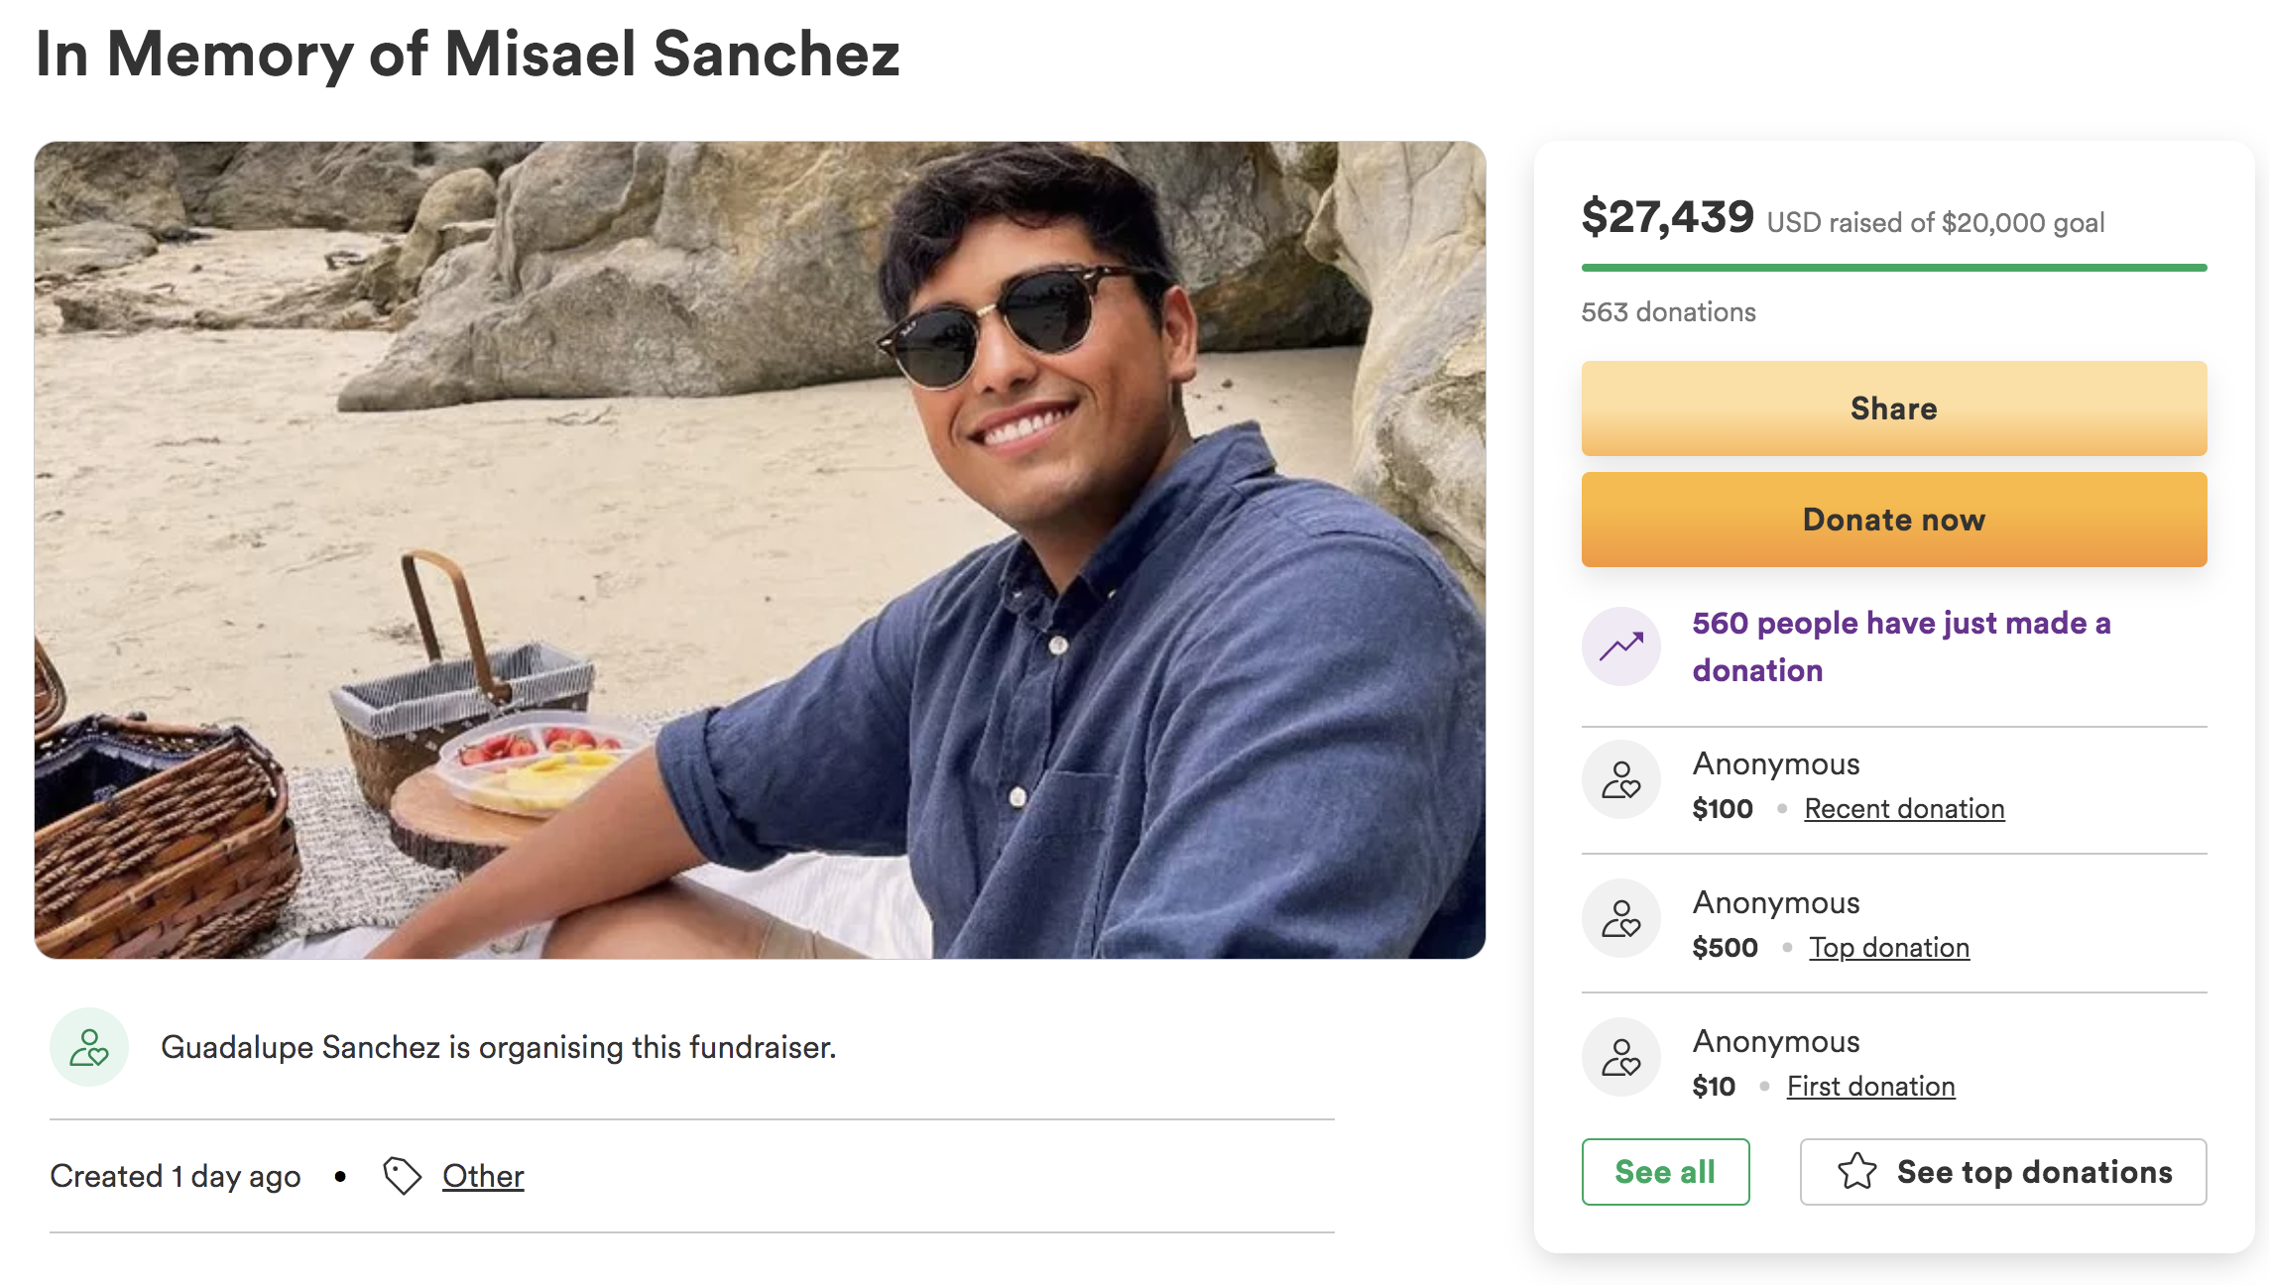Click the 563 donations count

(x=1668, y=312)
